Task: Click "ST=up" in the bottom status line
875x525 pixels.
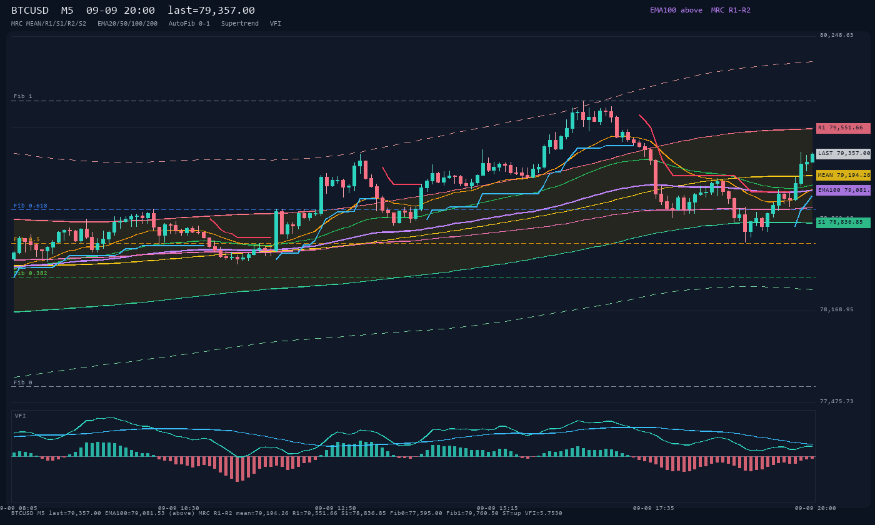Action: point(512,513)
